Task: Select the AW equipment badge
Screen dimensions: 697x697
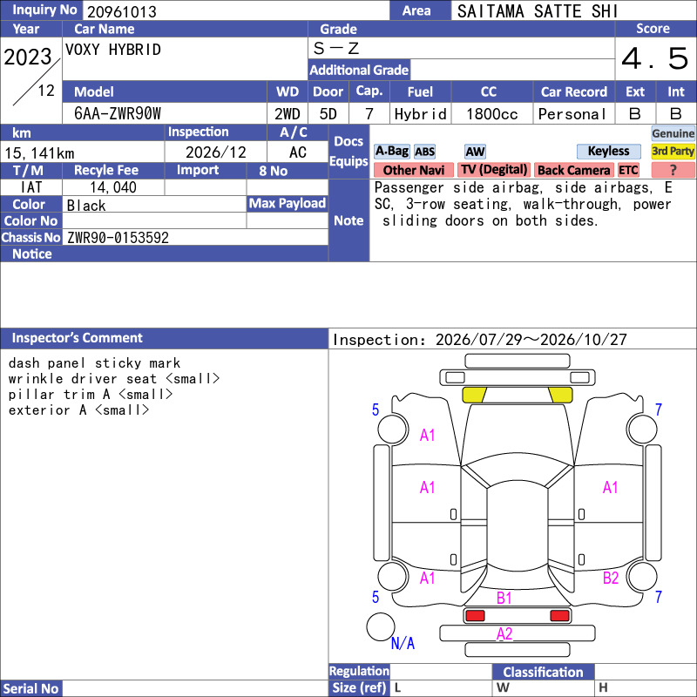Action: 475,152
